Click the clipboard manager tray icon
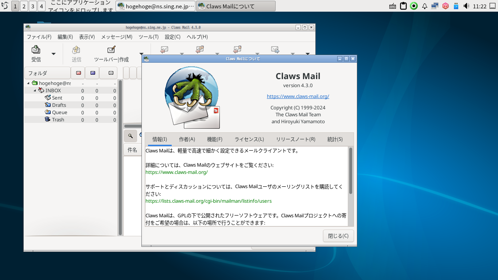This screenshot has height=280, width=498. [x=403, y=5]
